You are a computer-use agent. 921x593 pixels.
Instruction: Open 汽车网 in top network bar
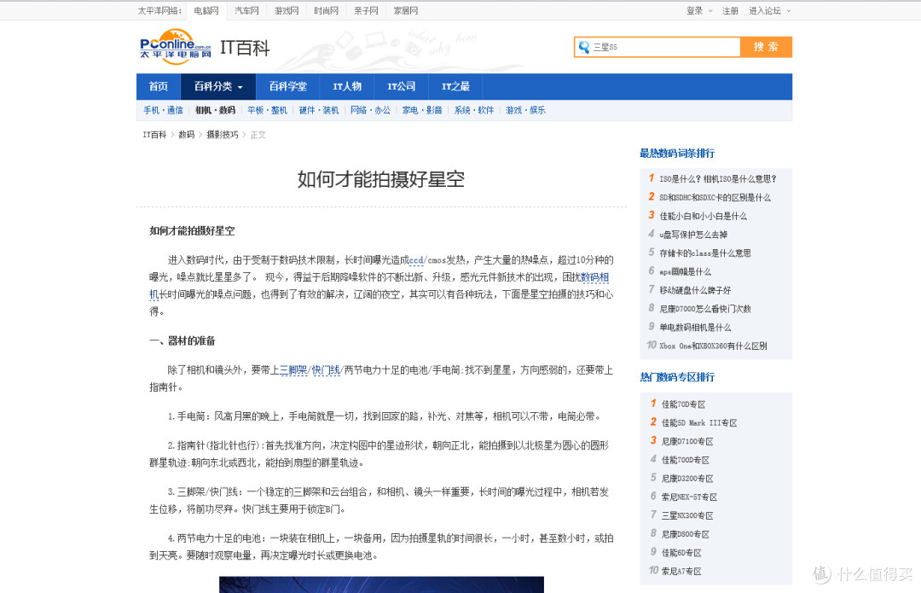tap(246, 10)
